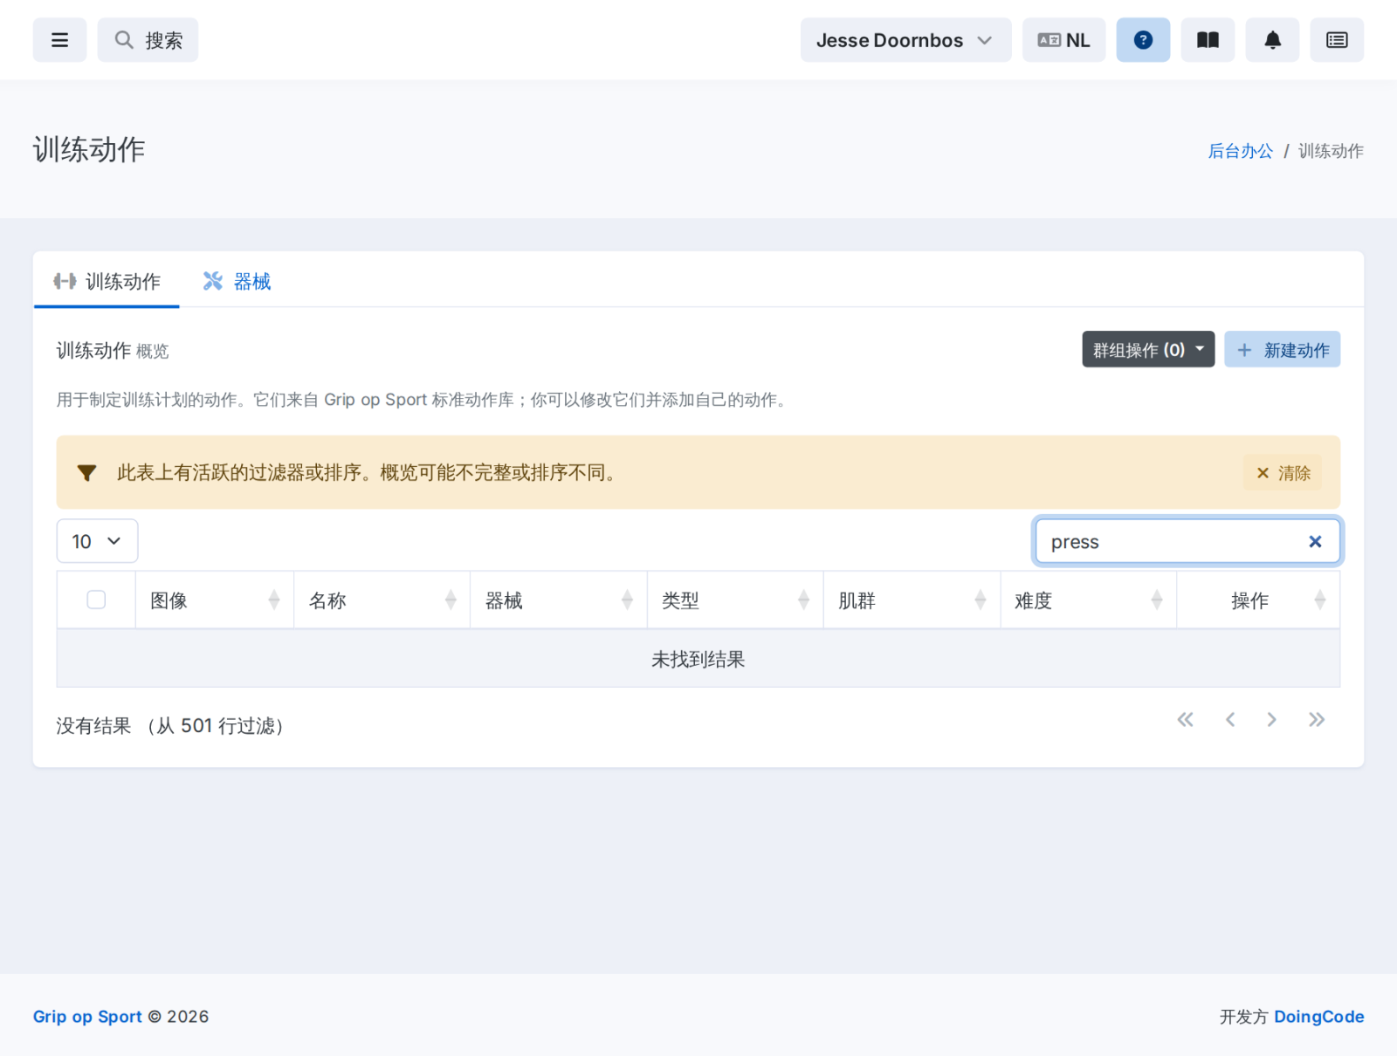Show notifications via the bell icon
Image resolution: width=1397 pixels, height=1056 pixels.
(1272, 40)
